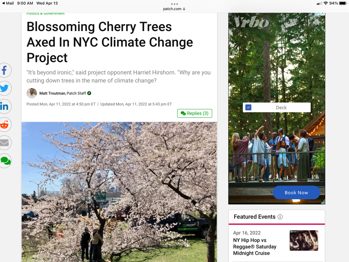Tap the three-dot multitasking menu
The height and width of the screenshot is (262, 349).
click(x=174, y=4)
